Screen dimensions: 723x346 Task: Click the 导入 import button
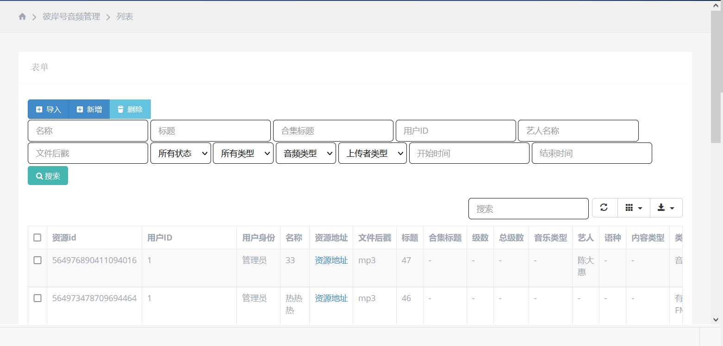tap(48, 109)
